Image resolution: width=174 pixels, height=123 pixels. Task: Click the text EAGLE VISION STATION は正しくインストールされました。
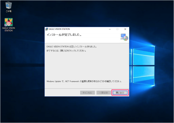coord(72,47)
